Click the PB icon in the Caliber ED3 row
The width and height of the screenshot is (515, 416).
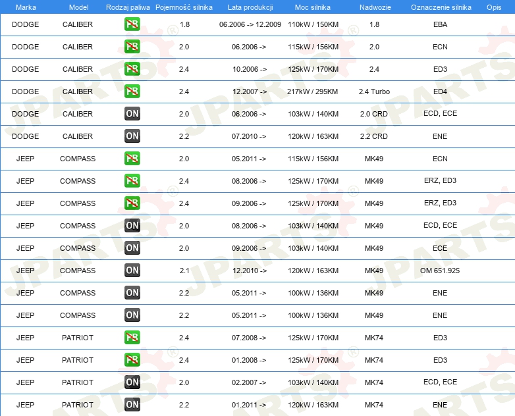point(132,69)
